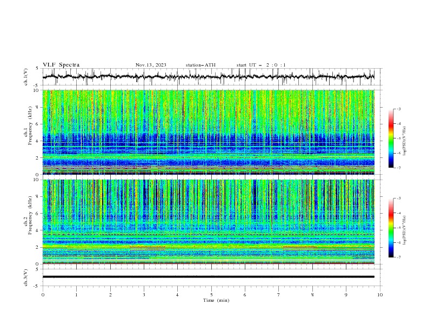Click the "ch.1(V)" axis label
Image resolution: width=428 pixels, height=331 pixels.
coord(26,77)
